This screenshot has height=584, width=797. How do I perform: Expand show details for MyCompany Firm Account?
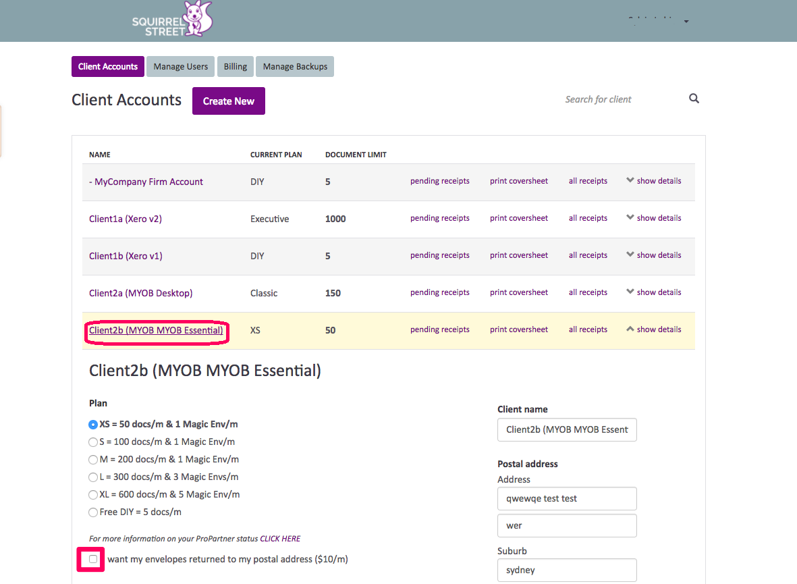tap(654, 180)
